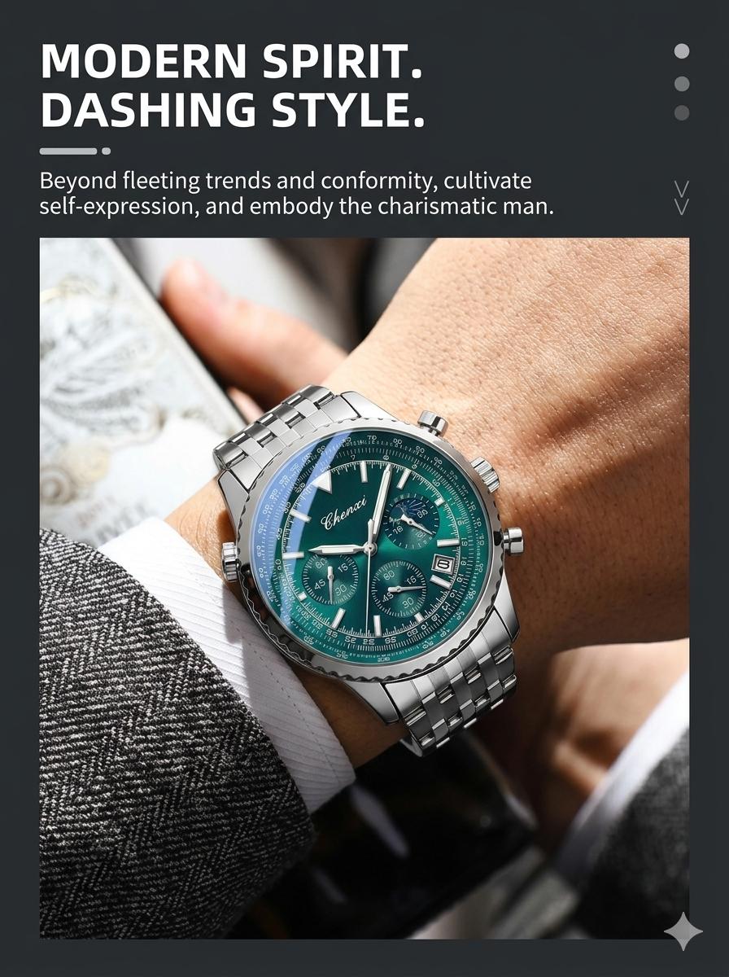729x977 pixels.
Task: Click the 'Beyond fleeting trends' paragraph text
Action: tap(297, 193)
